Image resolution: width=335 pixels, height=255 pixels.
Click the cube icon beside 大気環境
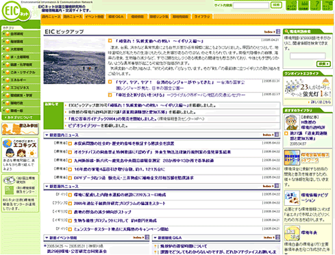8,49
